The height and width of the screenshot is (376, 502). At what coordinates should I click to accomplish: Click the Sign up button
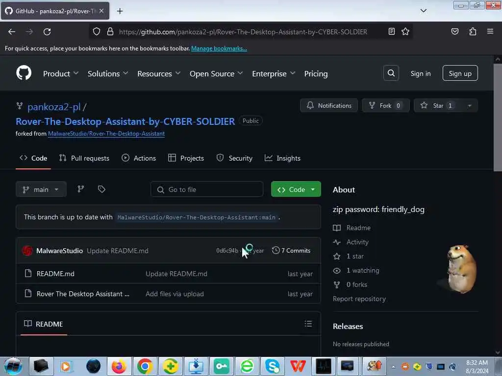460,73
